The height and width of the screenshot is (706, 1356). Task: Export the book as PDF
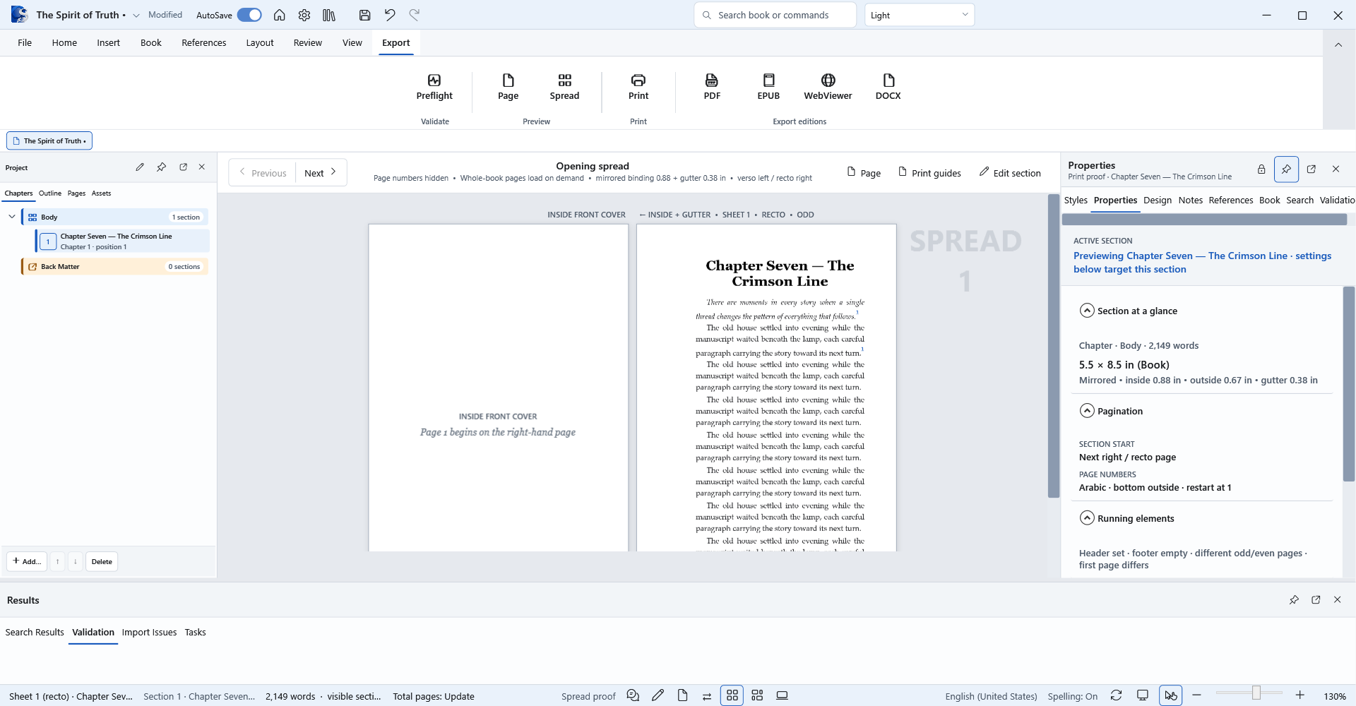tap(712, 87)
